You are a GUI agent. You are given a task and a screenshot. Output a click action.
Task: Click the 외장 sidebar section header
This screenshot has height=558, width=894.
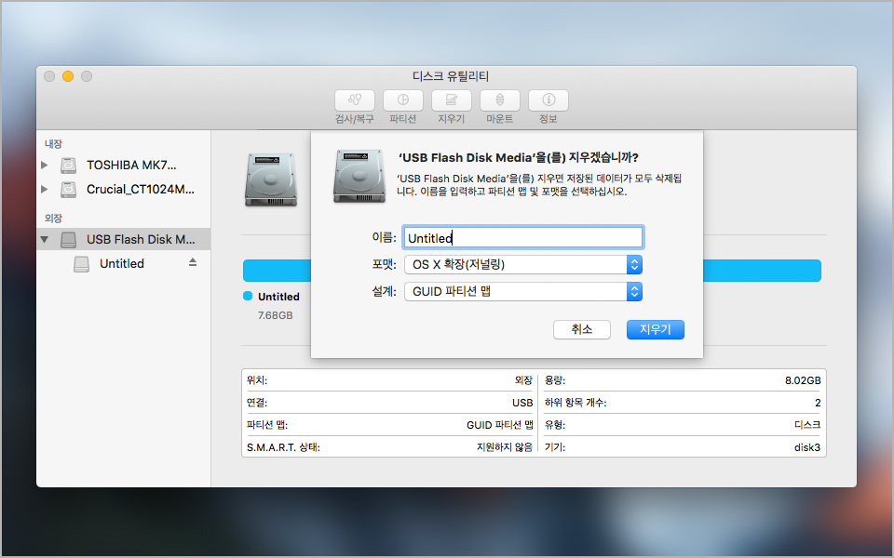point(54,218)
